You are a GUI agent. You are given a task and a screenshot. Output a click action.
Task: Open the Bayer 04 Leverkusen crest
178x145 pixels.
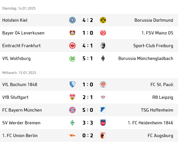72,33
